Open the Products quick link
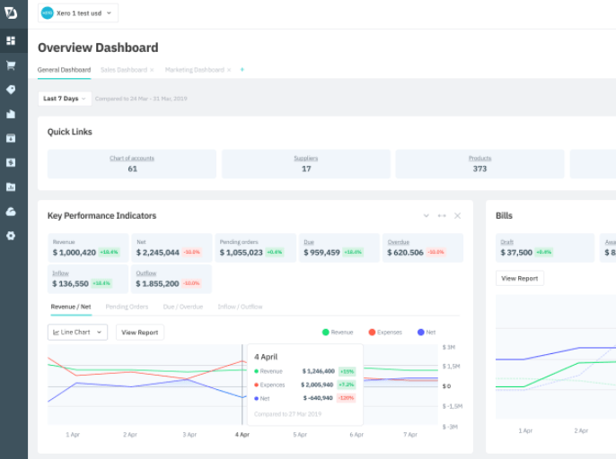The image size is (616, 459). 480,158
